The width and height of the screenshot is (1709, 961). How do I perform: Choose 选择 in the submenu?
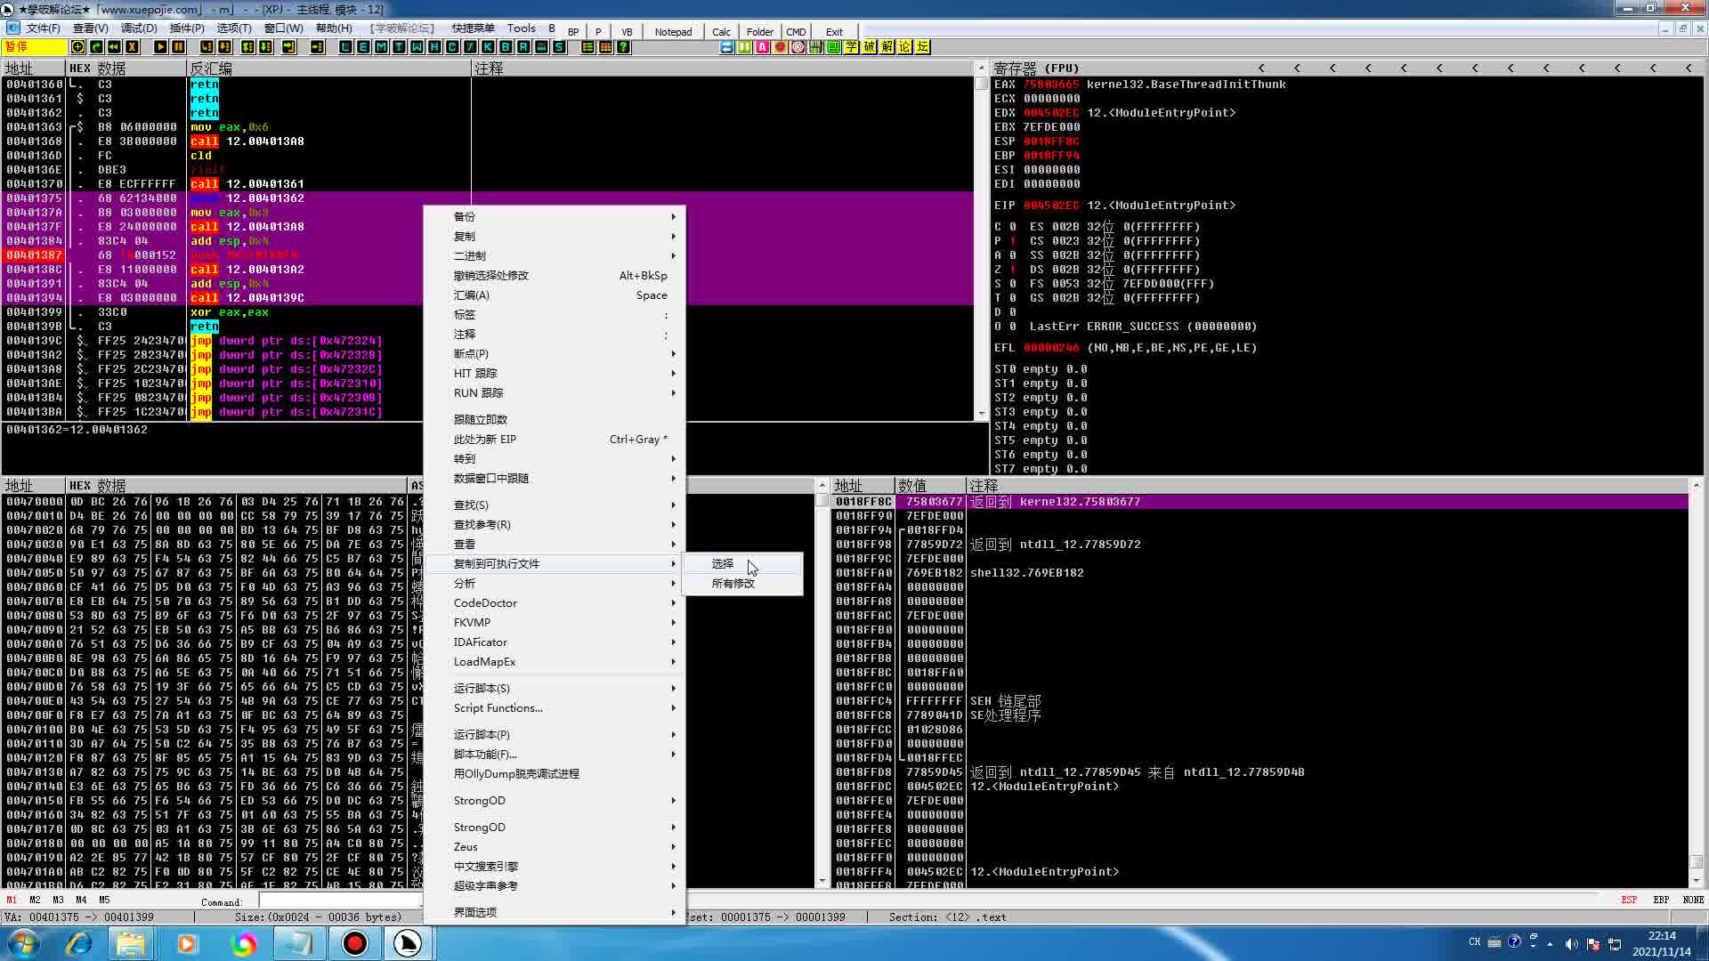coord(742,563)
